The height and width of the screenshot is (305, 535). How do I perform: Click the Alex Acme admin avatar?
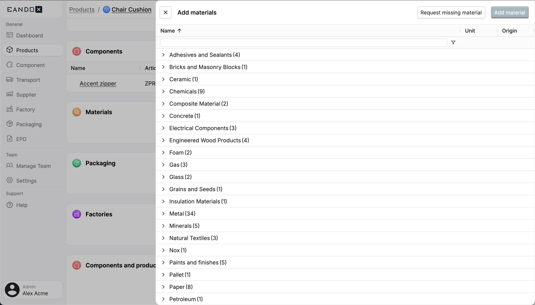pyautogui.click(x=12, y=289)
